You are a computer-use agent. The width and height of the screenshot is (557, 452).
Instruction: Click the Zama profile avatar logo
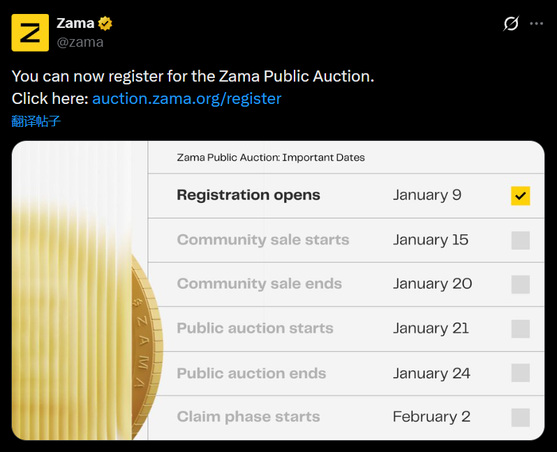click(x=30, y=33)
